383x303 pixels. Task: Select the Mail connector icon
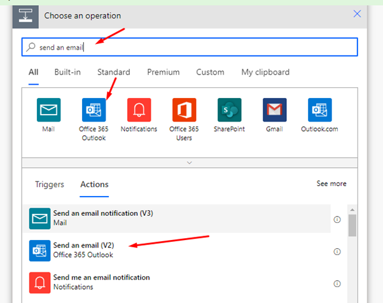coord(48,109)
